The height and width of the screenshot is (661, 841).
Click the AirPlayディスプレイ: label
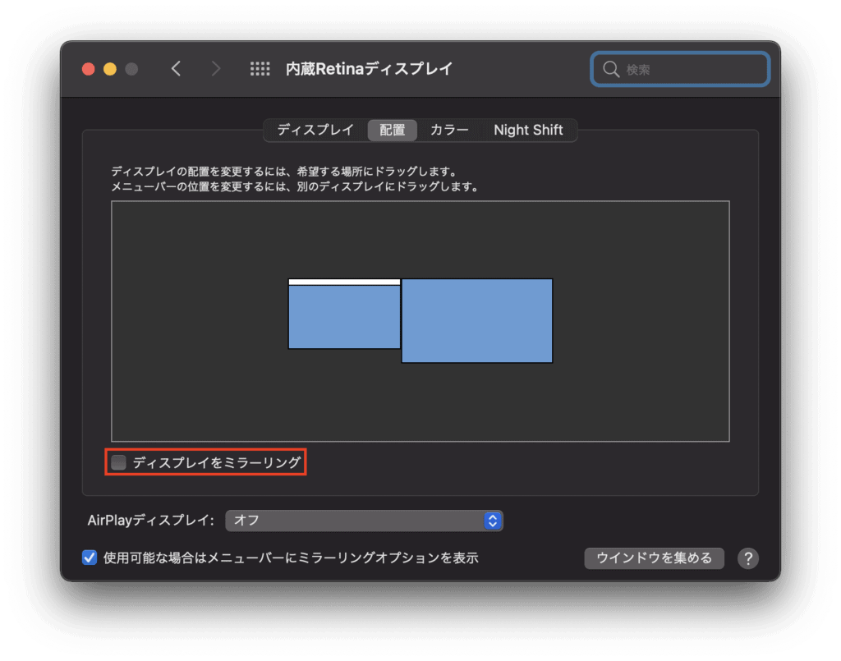tap(151, 520)
